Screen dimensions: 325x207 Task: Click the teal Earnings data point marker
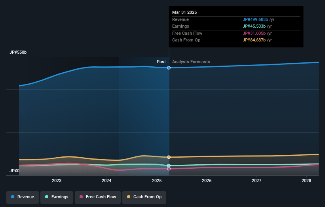pyautogui.click(x=169, y=166)
